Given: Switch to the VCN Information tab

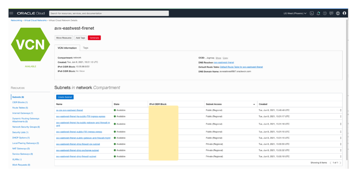Looking at the screenshot, I should 67,48.
